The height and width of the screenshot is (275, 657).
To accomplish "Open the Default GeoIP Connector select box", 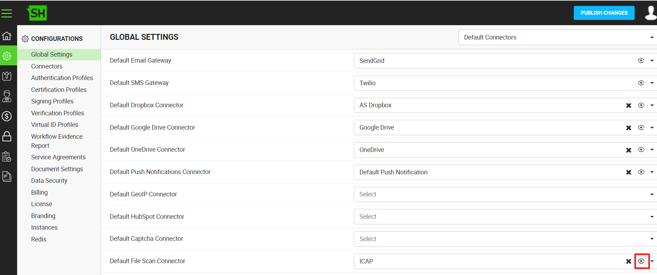I will click(x=505, y=194).
